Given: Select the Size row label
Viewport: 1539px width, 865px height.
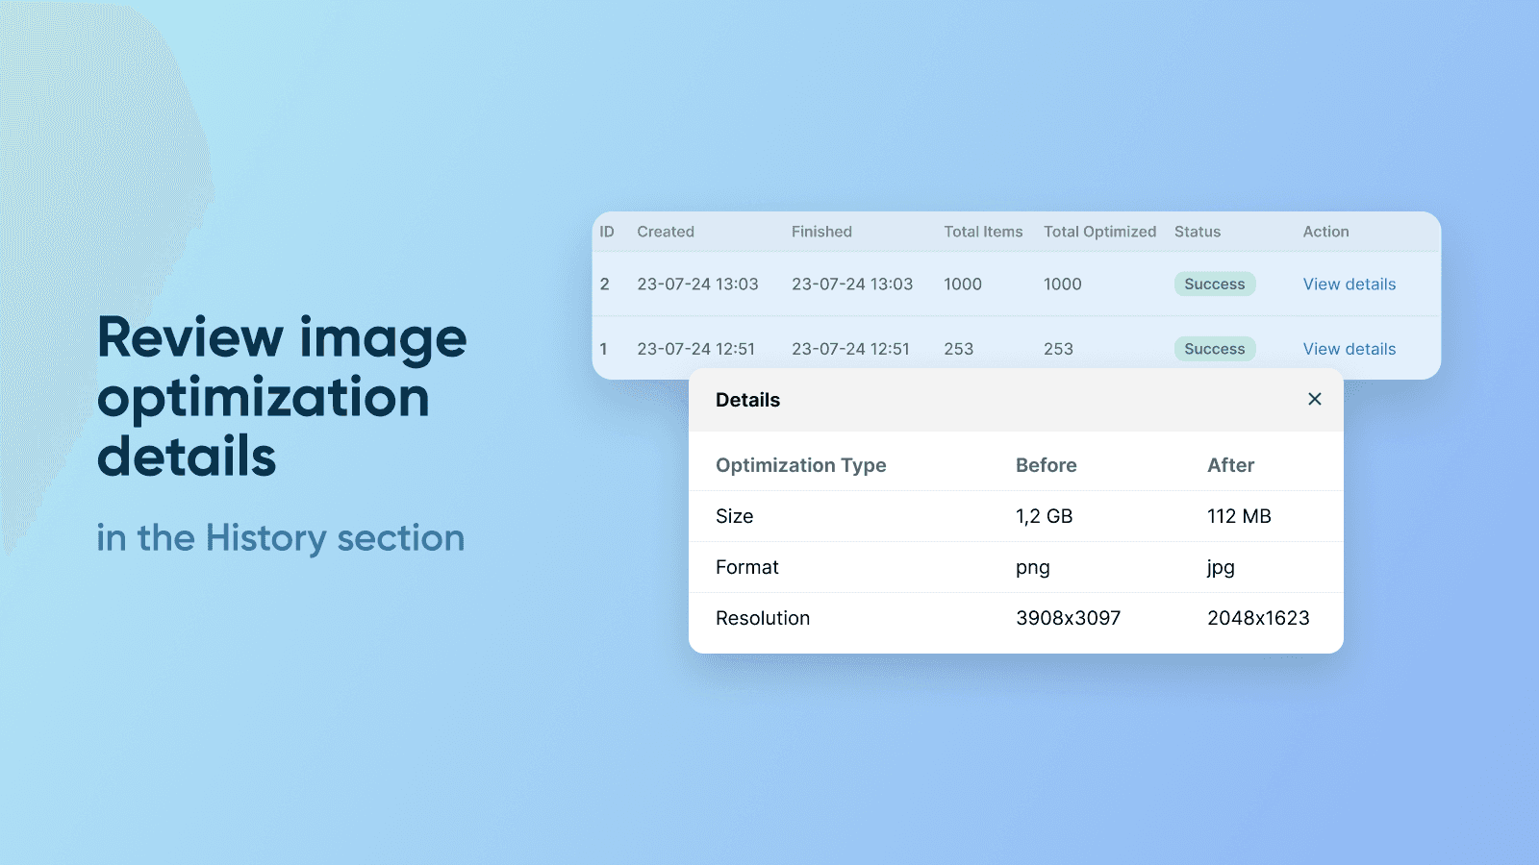Looking at the screenshot, I should [734, 516].
